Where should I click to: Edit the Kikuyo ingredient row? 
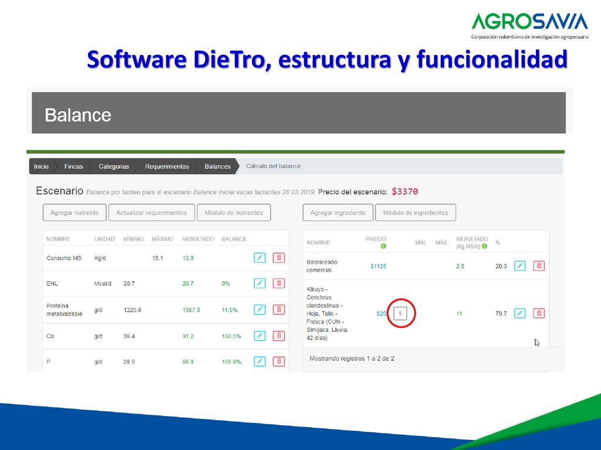pos(520,313)
